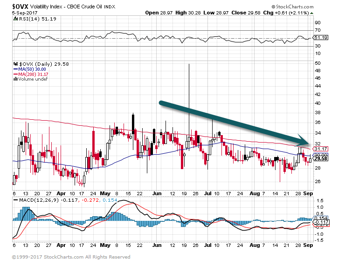This screenshot has width=352, height=273.
Task: Click the -1.5 label on the MACD axis
Action: click(x=319, y=240)
